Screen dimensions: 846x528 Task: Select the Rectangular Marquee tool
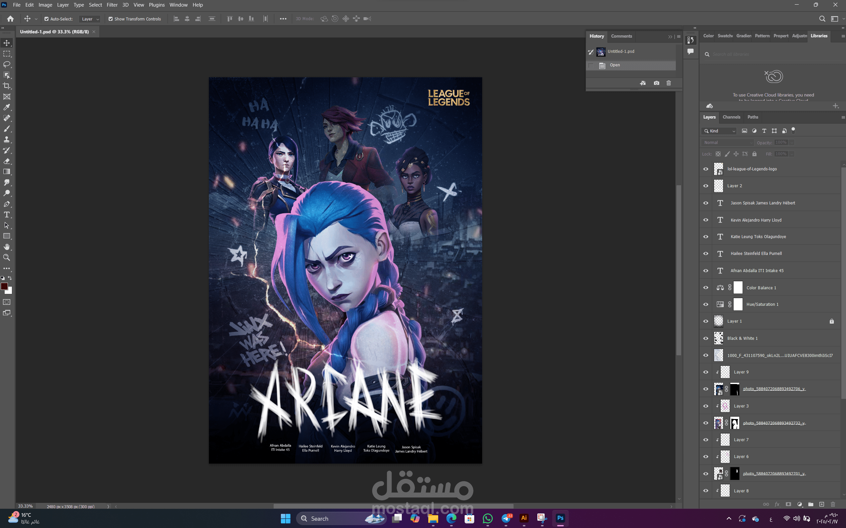[x=7, y=54]
